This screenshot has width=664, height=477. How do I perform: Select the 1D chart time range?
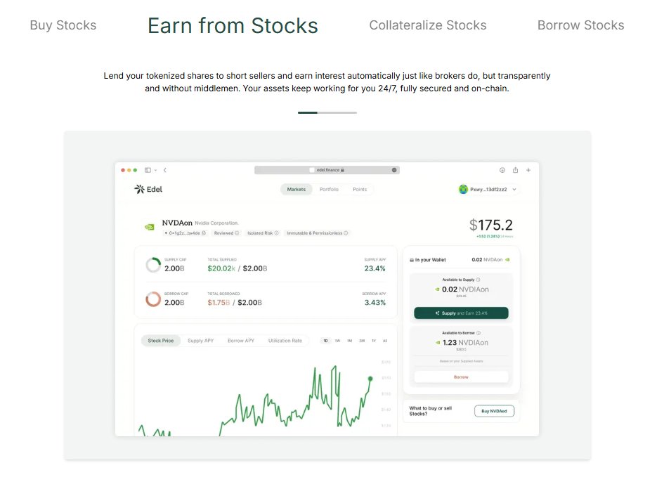pos(325,341)
